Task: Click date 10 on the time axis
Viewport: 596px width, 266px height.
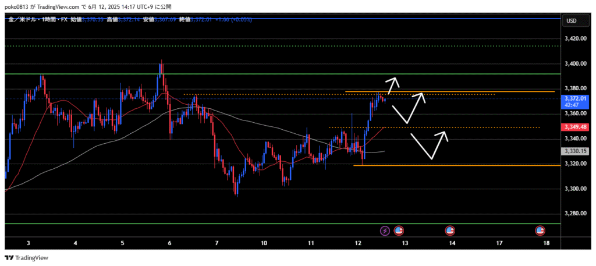Action: (264, 242)
